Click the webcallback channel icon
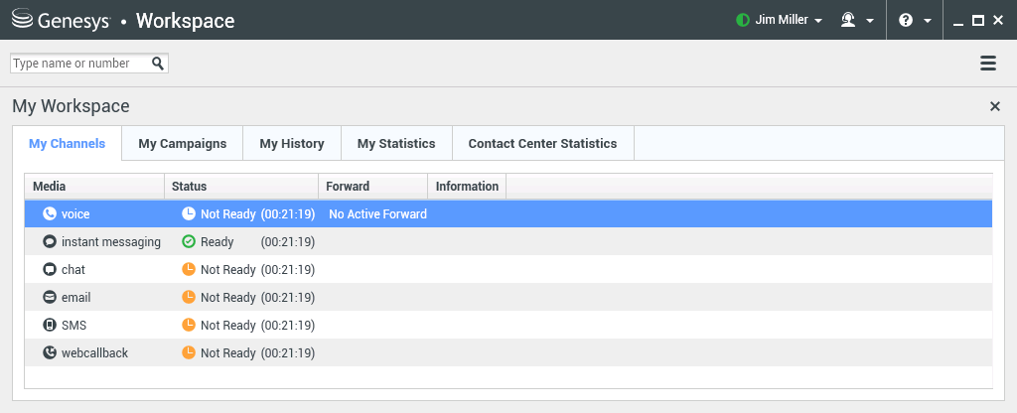Image resolution: width=1017 pixels, height=413 pixels. pos(50,352)
